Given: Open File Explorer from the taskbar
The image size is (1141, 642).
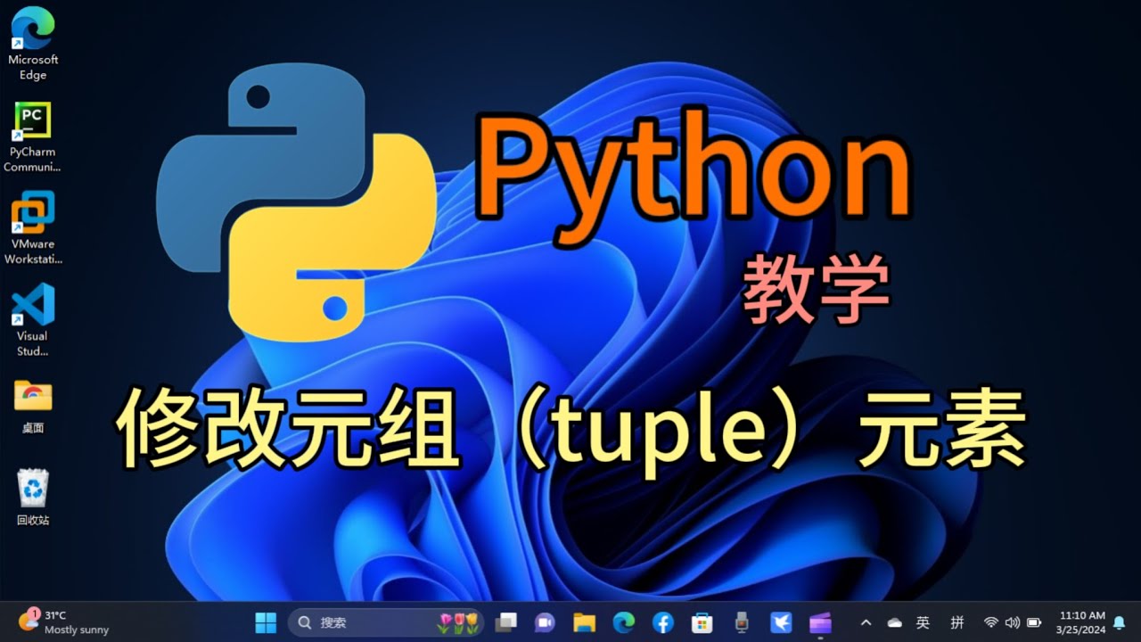Looking at the screenshot, I should pyautogui.click(x=584, y=621).
